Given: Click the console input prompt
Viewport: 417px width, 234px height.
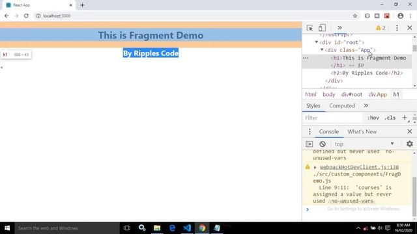Looking at the screenshot, I should tap(360, 209).
